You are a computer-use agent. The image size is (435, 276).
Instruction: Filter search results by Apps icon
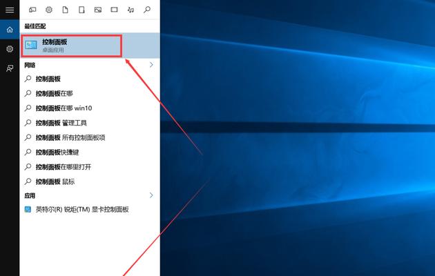click(32, 10)
